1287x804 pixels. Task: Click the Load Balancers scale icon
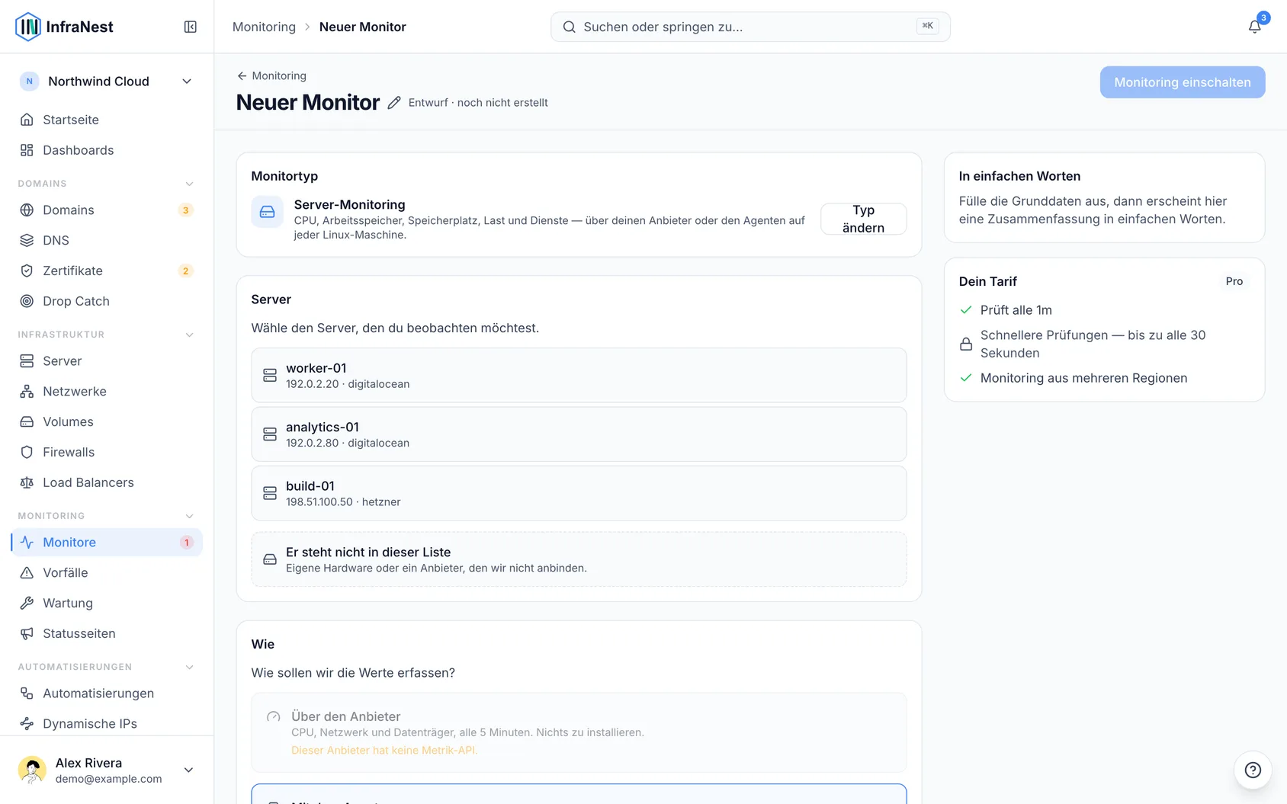click(27, 482)
